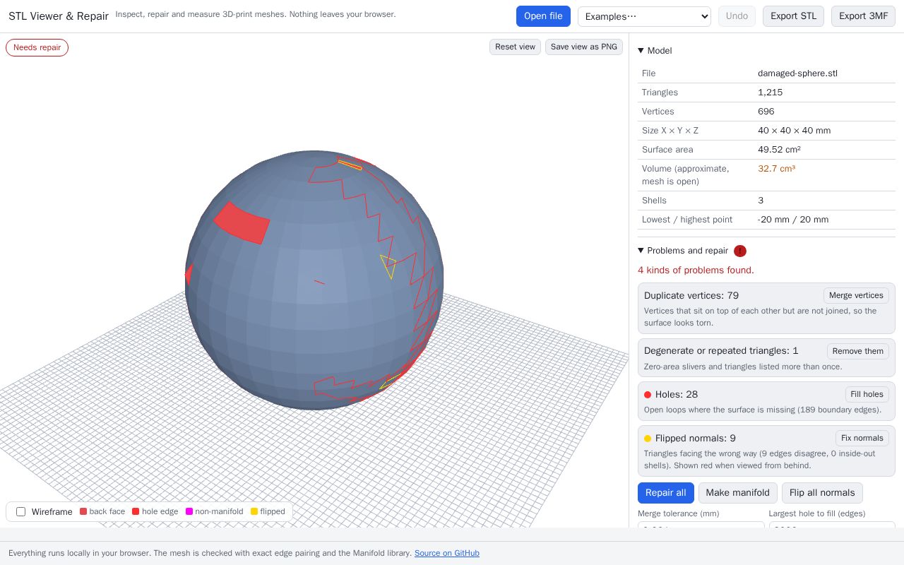Click Make manifold
Image resolution: width=904 pixels, height=565 pixels.
point(738,493)
